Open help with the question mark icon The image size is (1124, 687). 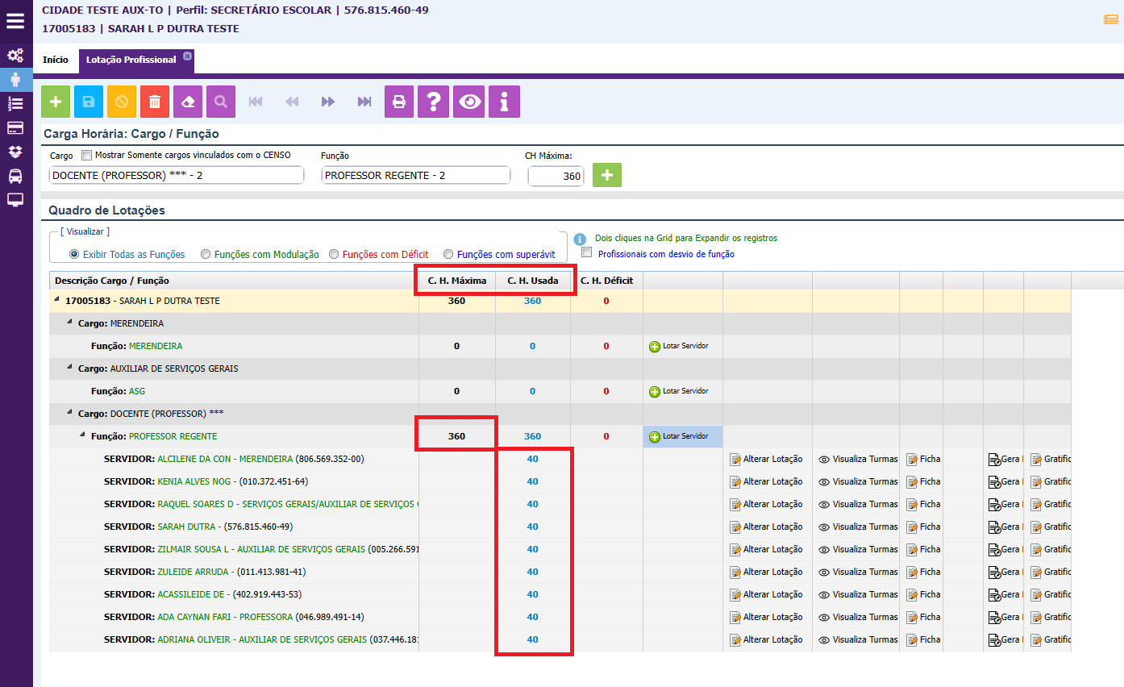pyautogui.click(x=434, y=102)
